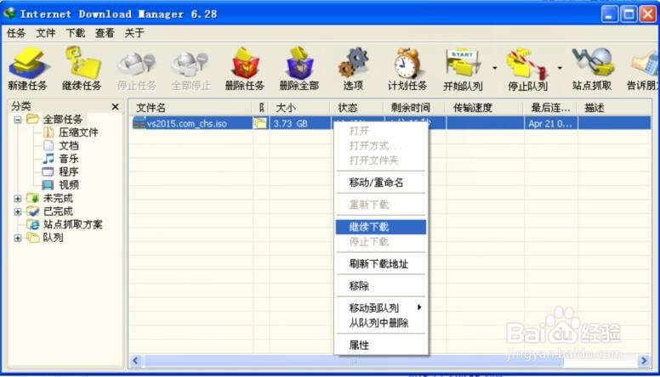Open 选项 (options) gears icon
Viewport: 660px width, 377px height.
click(353, 68)
